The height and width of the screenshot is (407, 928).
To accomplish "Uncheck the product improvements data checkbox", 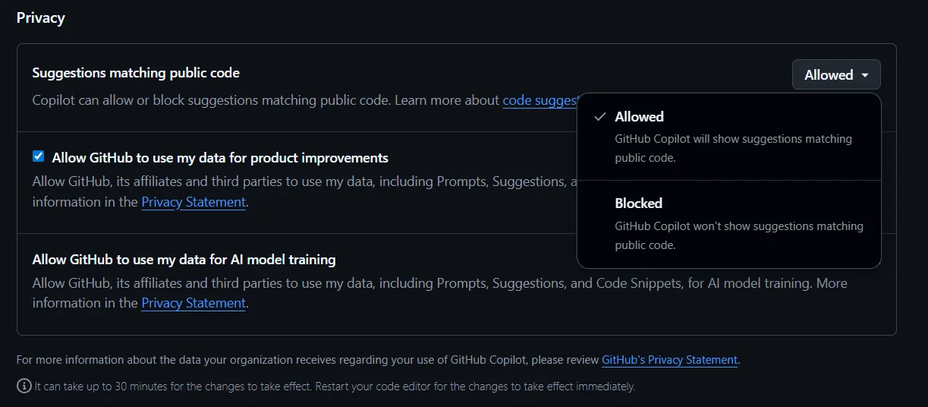I will coord(39,157).
